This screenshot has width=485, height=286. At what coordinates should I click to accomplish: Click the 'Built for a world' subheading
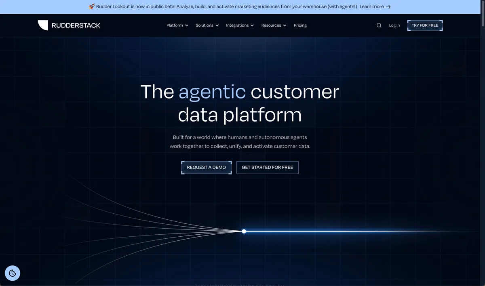pyautogui.click(x=240, y=142)
